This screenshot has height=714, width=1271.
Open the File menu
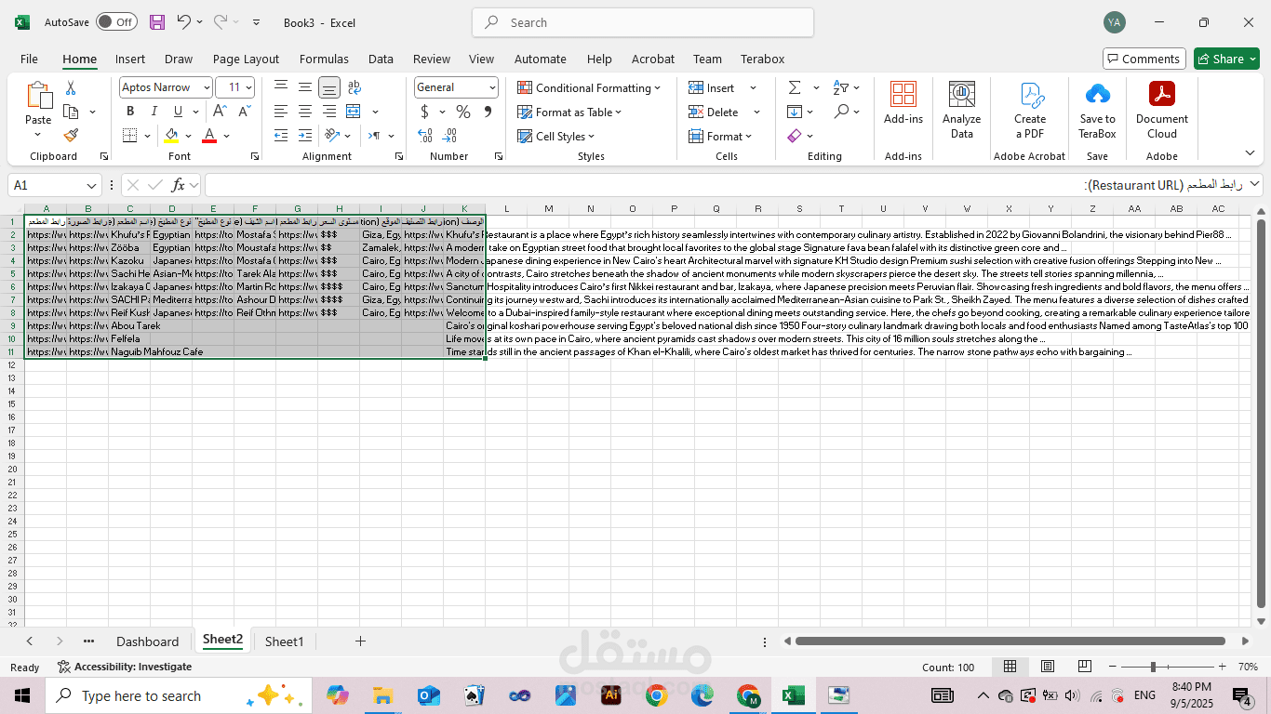[29, 59]
